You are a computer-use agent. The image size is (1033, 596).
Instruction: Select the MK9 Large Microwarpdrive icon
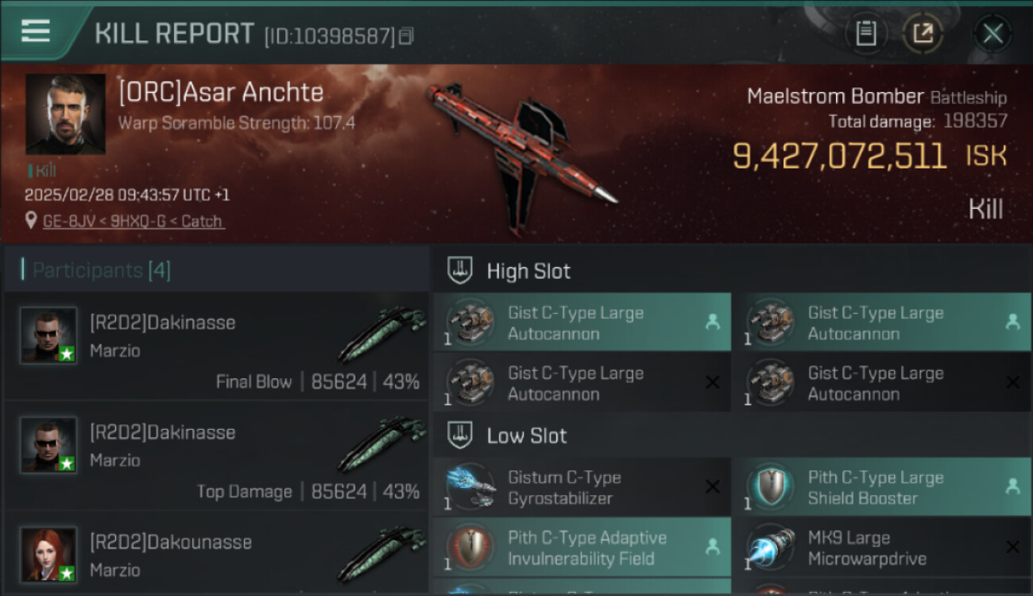[x=771, y=548]
